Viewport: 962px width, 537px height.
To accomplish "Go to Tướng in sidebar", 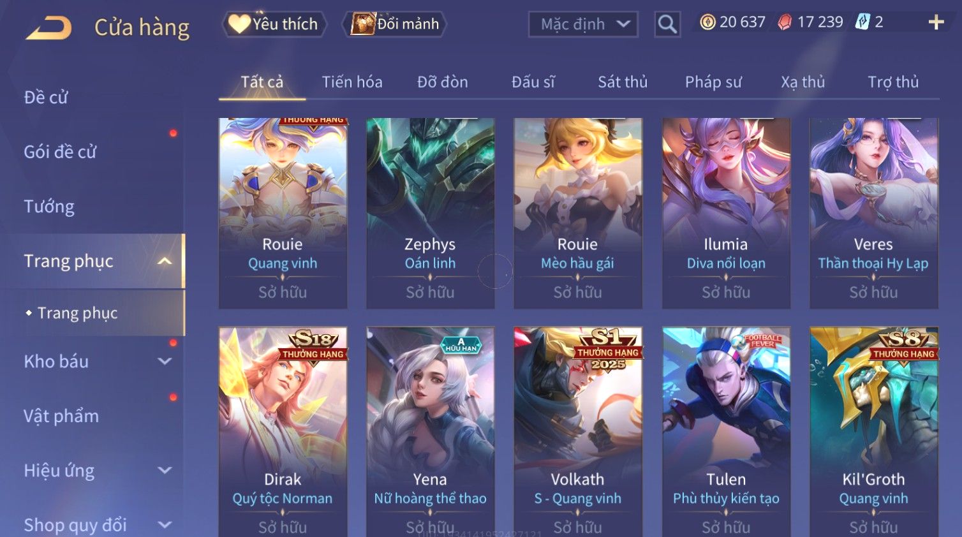I will coord(49,207).
